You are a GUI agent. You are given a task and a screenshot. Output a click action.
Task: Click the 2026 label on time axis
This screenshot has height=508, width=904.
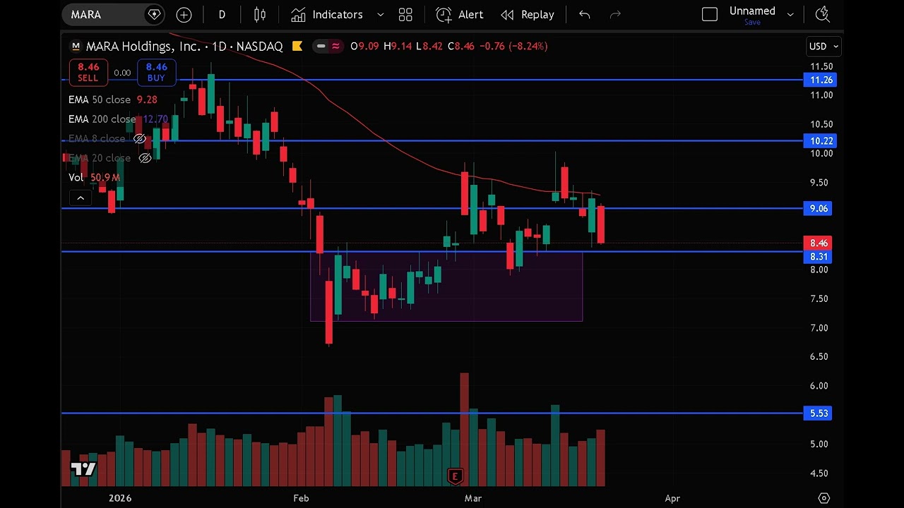(120, 498)
